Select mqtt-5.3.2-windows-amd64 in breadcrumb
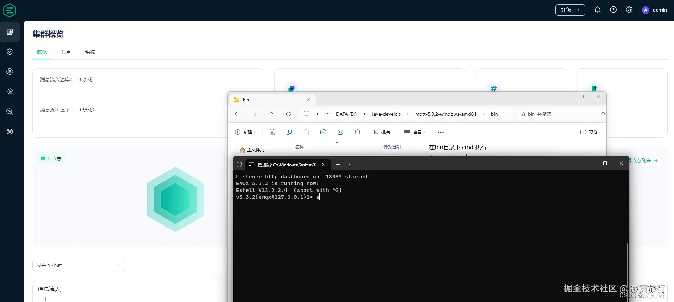This screenshot has height=302, width=674. pyautogui.click(x=446, y=114)
